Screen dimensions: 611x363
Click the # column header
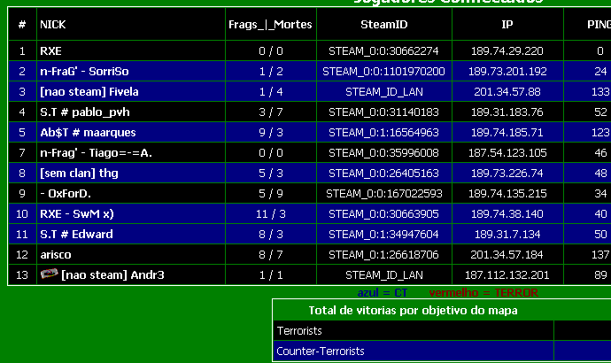click(22, 25)
